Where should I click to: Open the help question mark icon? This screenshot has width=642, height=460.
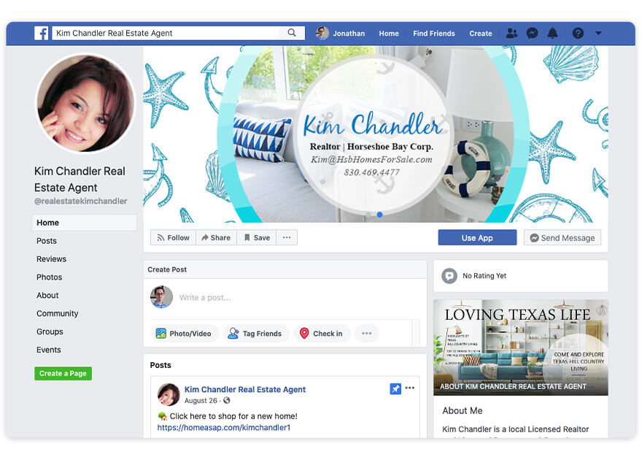(578, 33)
